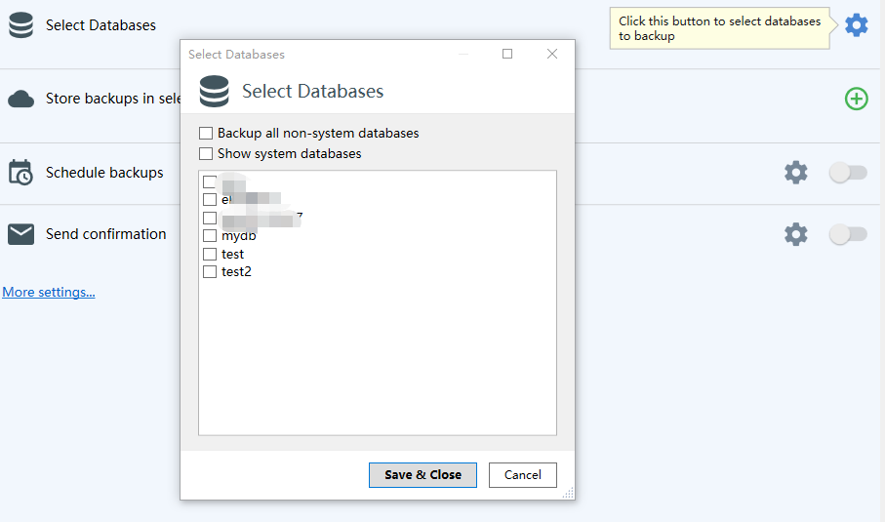Click the envelope Send confirmation icon
The width and height of the screenshot is (885, 522).
21,234
